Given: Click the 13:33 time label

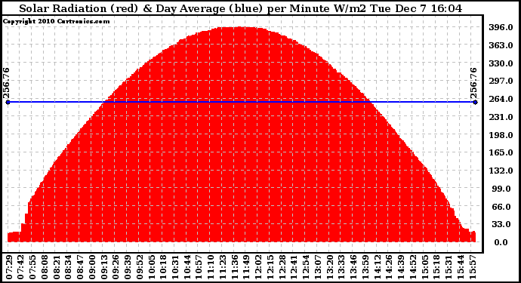Looking at the screenshot, I should pyautogui.click(x=341, y=267).
